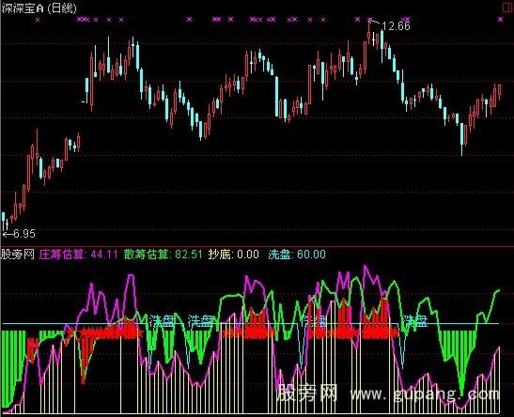The image size is (514, 417).
Task: Open the www.gupang.com watermark link
Action: point(425,394)
